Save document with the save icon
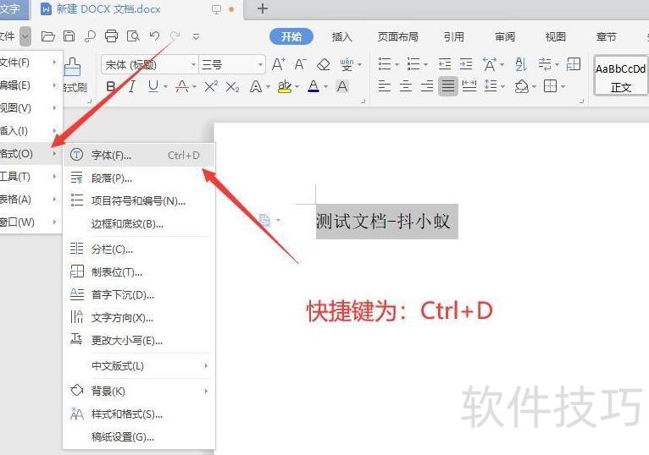Viewport: 649px width, 455px height. (x=69, y=36)
